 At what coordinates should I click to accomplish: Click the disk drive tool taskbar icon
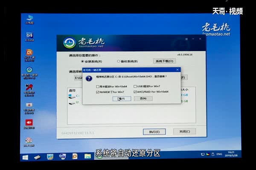coord(37,157)
